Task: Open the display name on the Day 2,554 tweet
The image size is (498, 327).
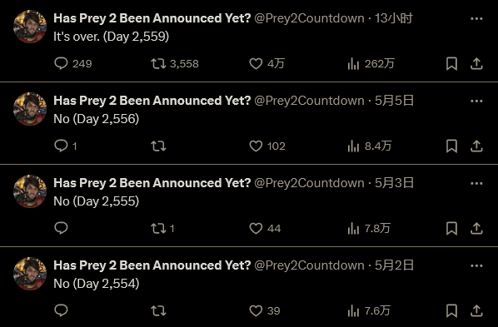Action: point(152,265)
